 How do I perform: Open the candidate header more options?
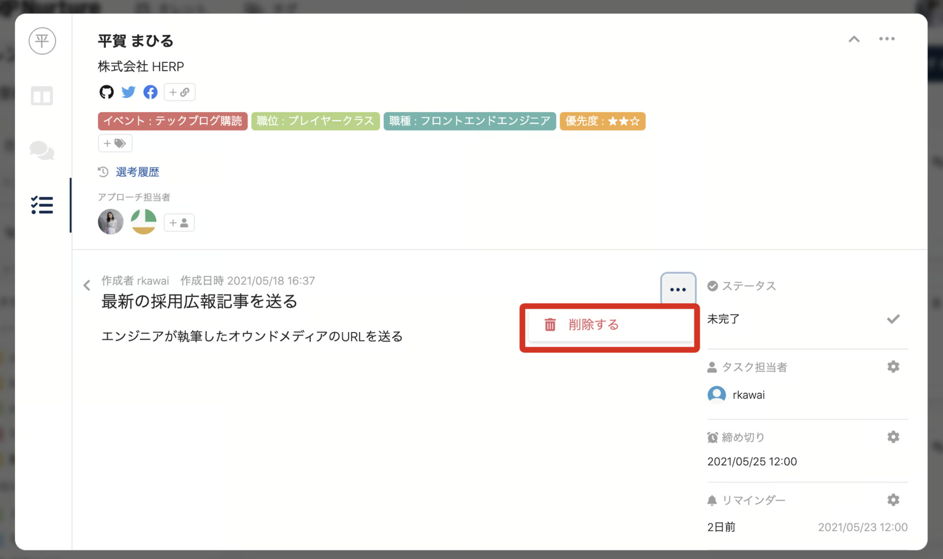click(887, 39)
